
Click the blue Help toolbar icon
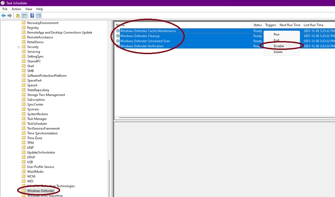coord(32,16)
